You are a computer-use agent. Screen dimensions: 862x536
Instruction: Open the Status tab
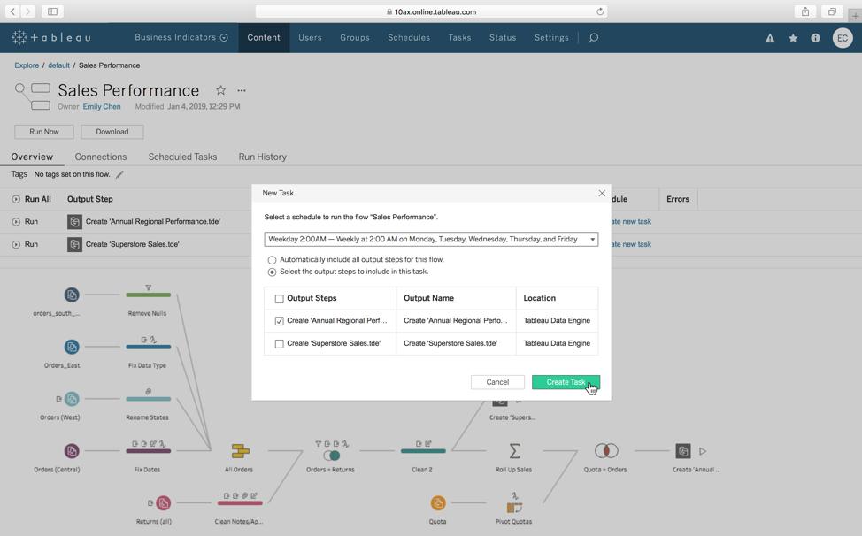503,37
